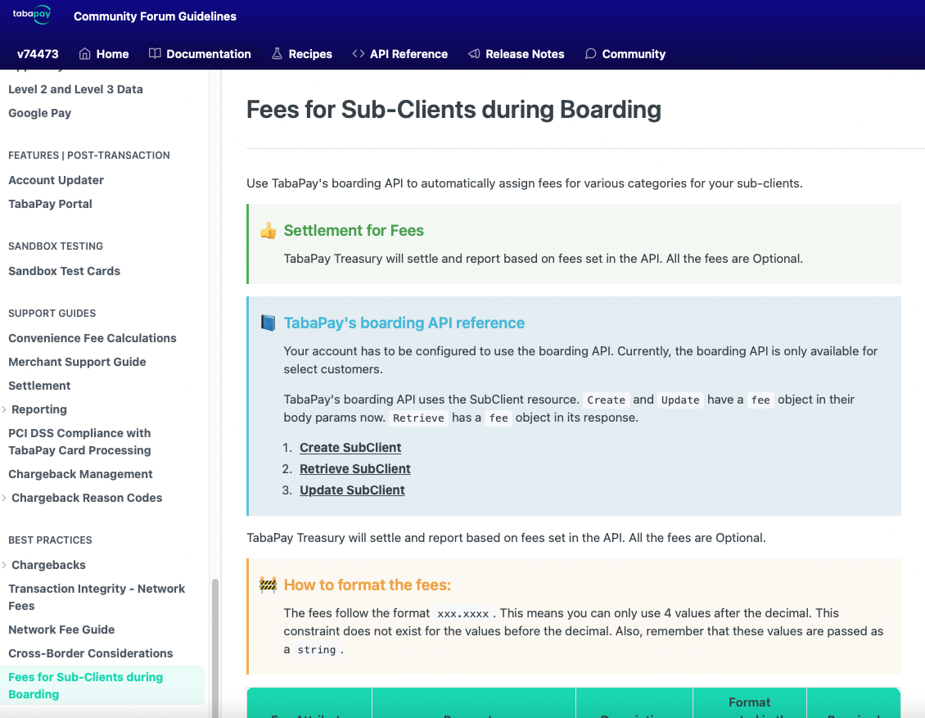
Task: Click the SUPPORT GUIDES section label
Action: click(52, 314)
